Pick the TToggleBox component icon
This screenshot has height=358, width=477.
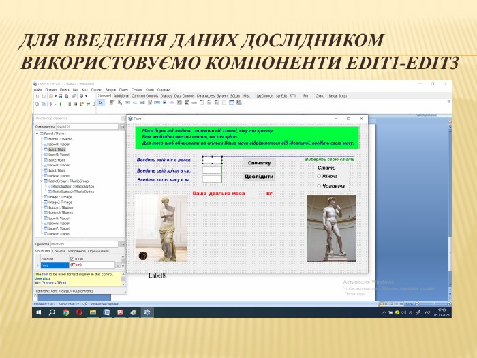pyautogui.click(x=157, y=103)
